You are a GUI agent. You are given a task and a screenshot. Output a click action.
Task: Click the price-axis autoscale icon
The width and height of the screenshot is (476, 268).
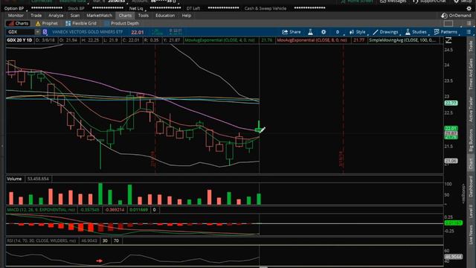tap(448, 40)
